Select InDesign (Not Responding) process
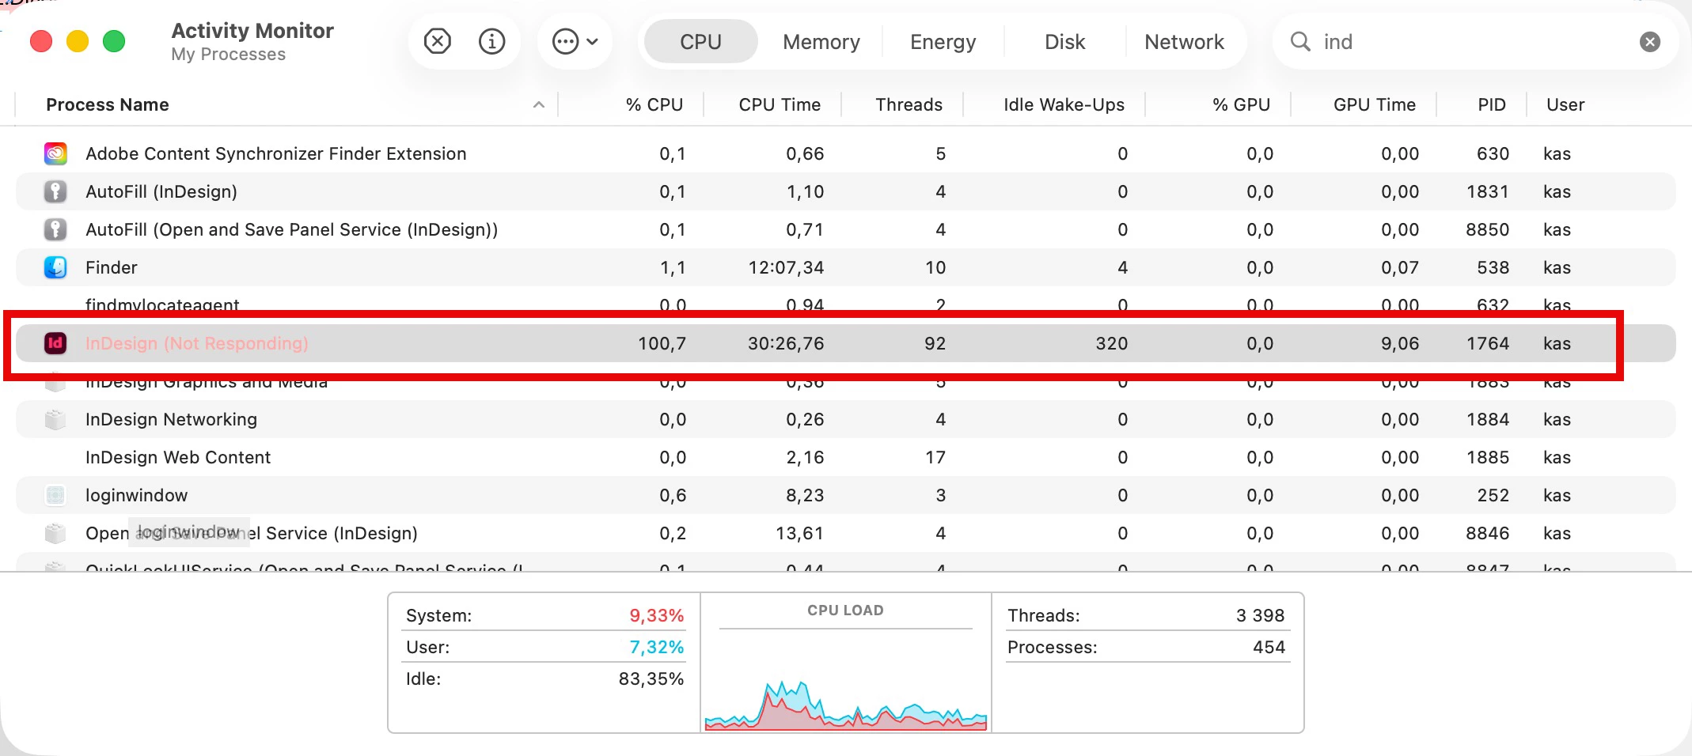 pyautogui.click(x=197, y=343)
